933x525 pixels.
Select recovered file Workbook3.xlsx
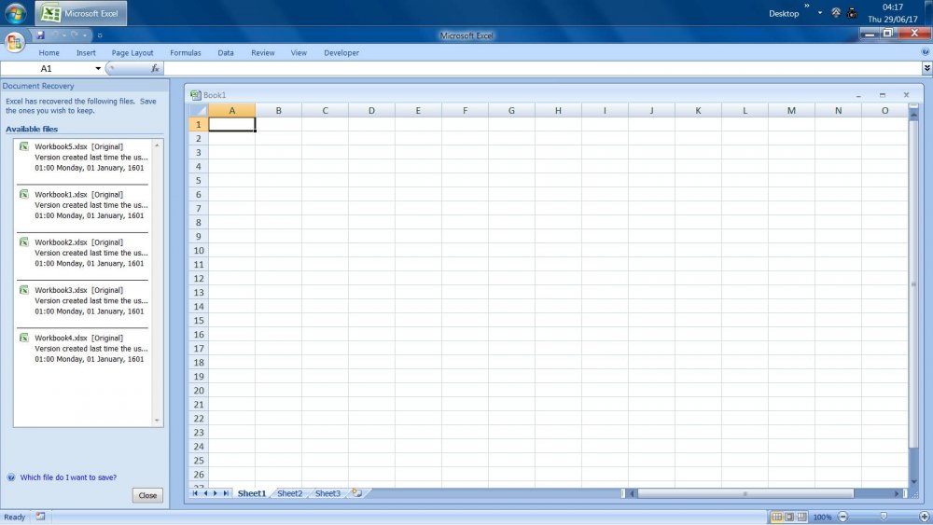point(83,301)
